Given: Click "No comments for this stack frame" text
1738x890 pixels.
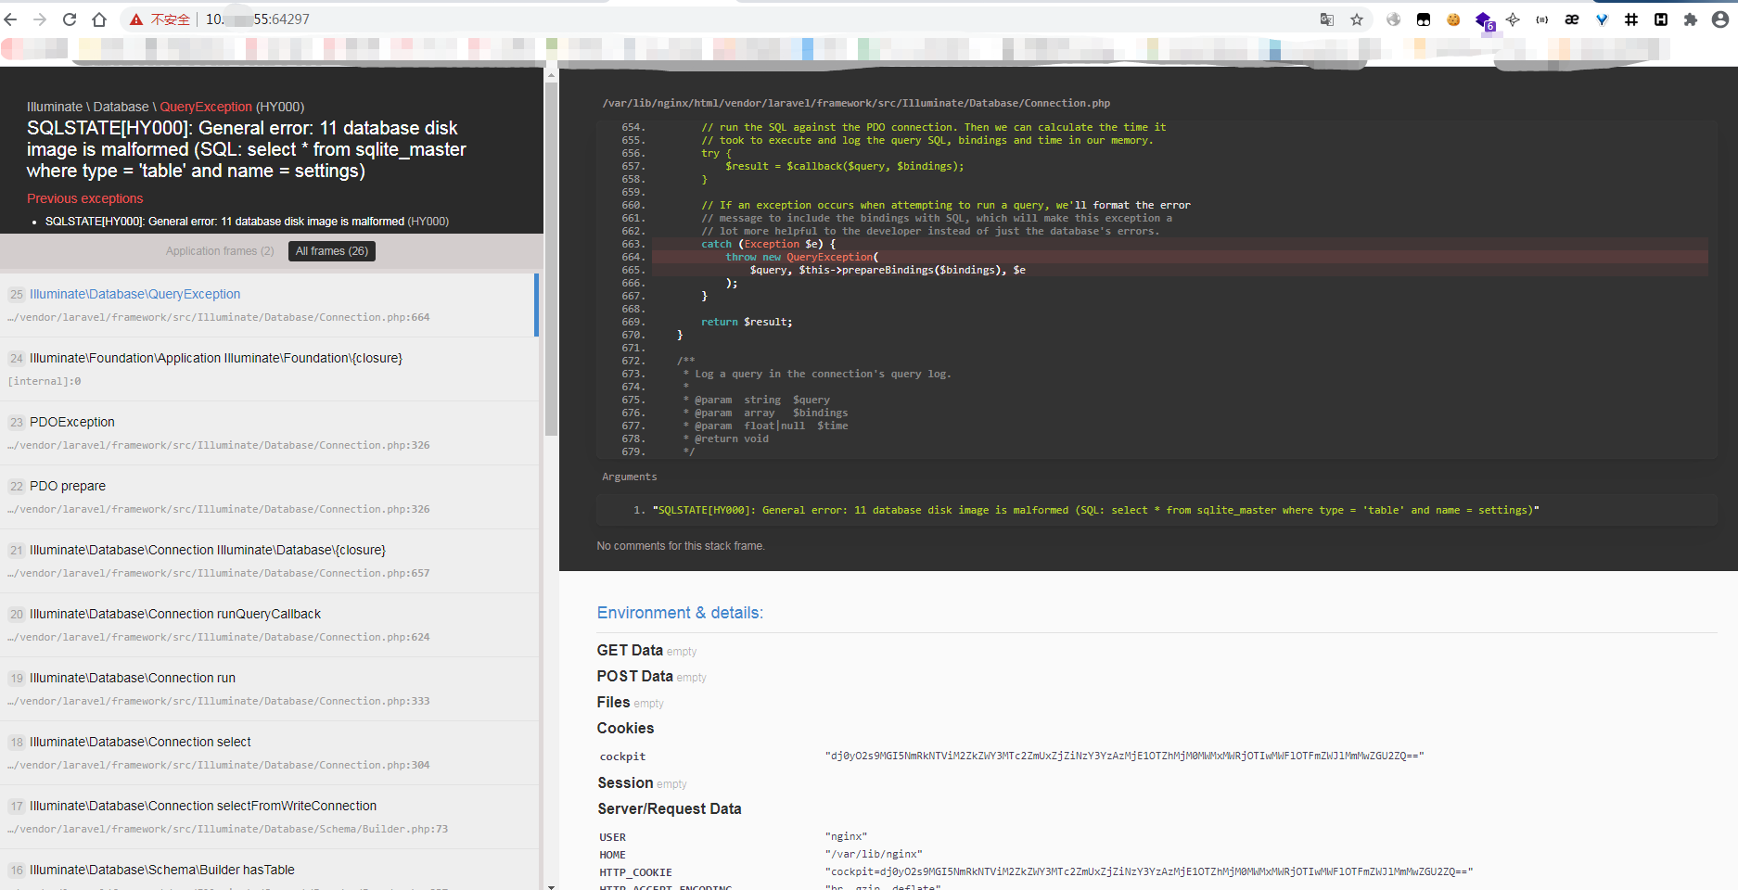Looking at the screenshot, I should click(681, 546).
